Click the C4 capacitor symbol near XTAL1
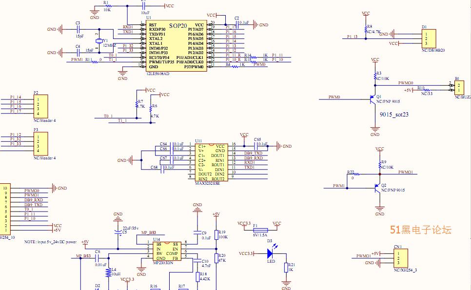Viewport: 471px width, 290px height. pyautogui.click(x=78, y=53)
